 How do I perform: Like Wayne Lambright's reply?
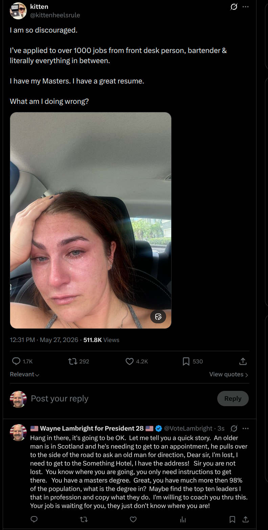click(x=133, y=519)
